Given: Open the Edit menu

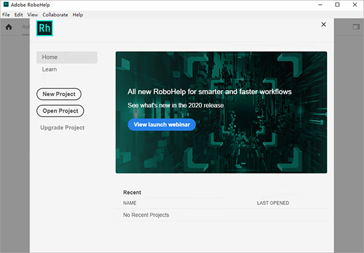Looking at the screenshot, I should coord(19,15).
